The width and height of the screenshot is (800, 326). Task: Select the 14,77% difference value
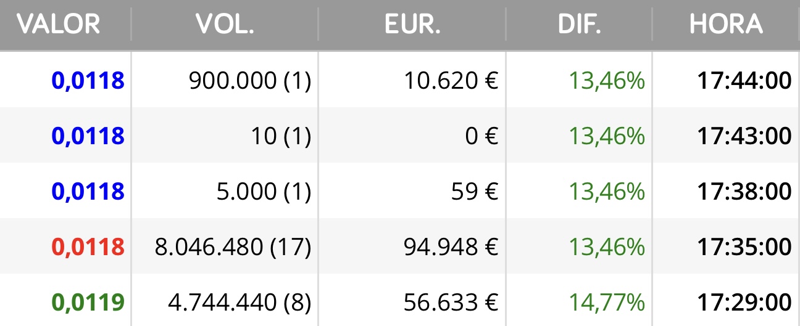[607, 303]
